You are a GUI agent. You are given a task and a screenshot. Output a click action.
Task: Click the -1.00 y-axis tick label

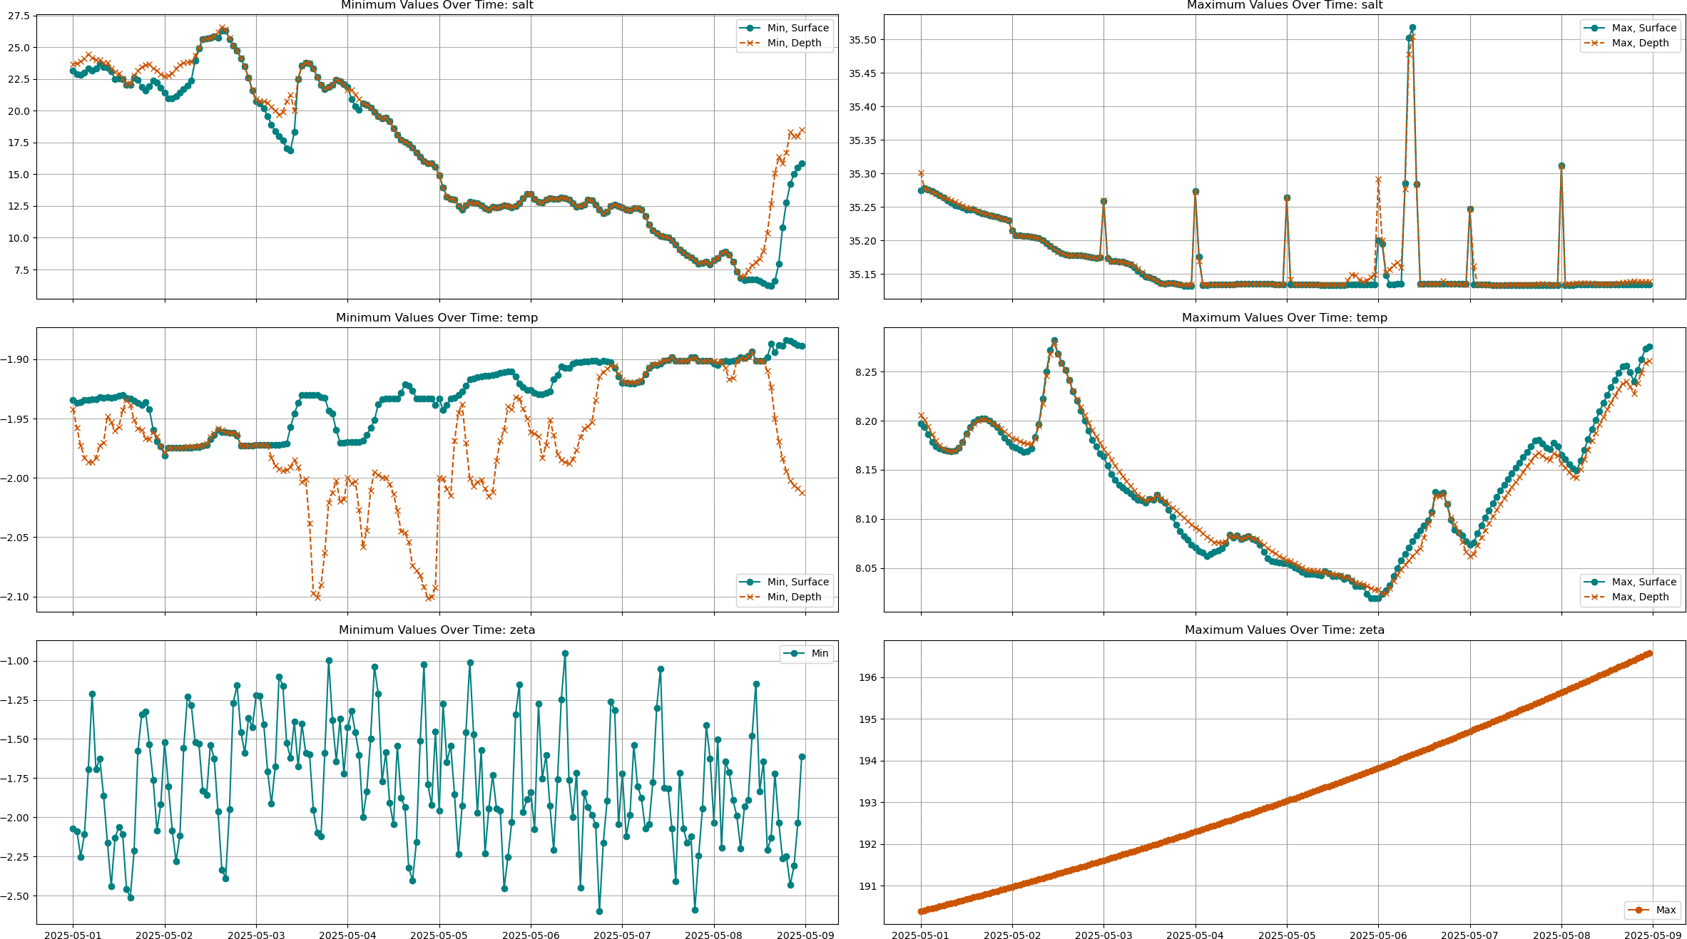[x=14, y=661]
